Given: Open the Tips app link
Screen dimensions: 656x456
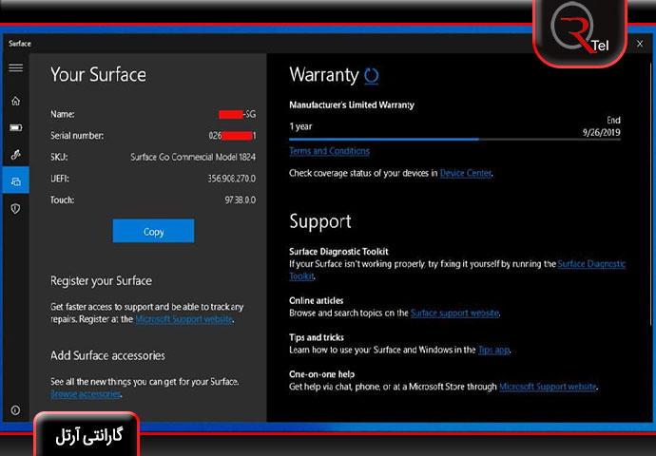Looking at the screenshot, I should point(493,350).
